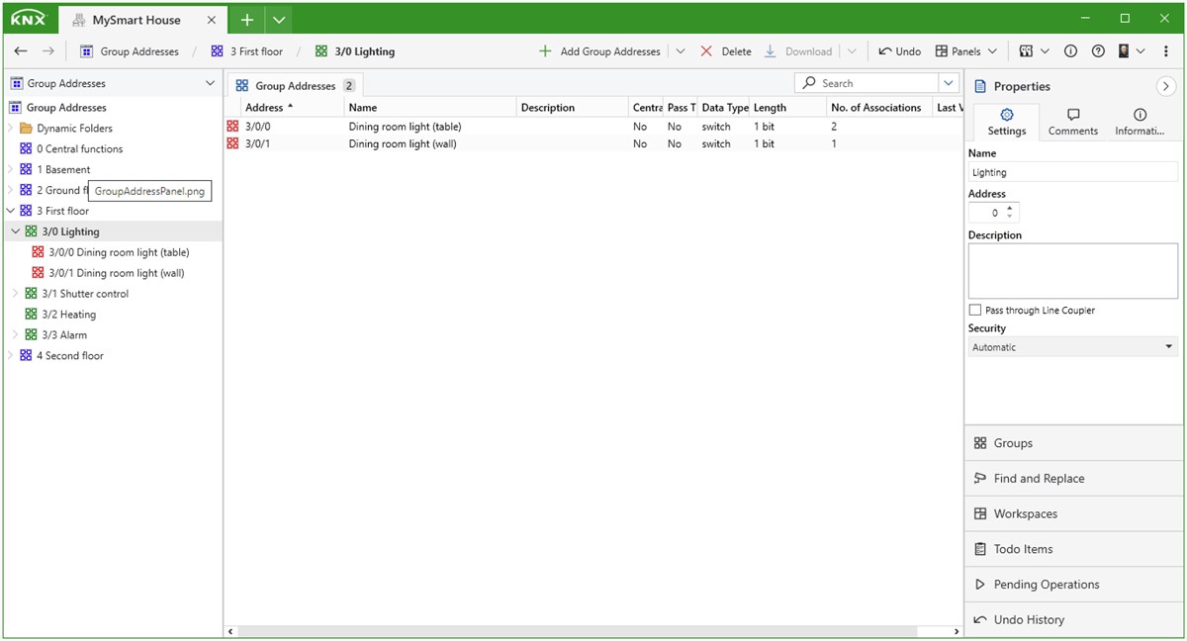The image size is (1187, 641).
Task: Click the 1 Basement group icon
Action: point(27,169)
